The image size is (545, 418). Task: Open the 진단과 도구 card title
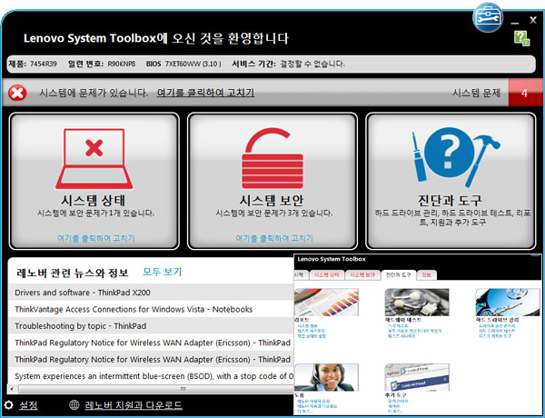(x=450, y=200)
